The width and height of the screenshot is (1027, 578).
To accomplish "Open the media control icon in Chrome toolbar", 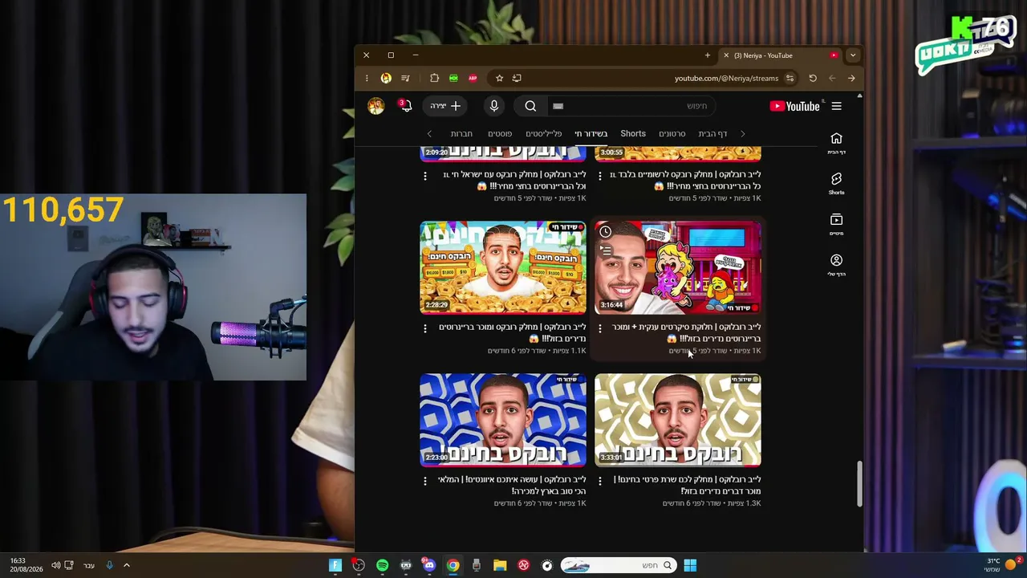I will click(x=405, y=78).
